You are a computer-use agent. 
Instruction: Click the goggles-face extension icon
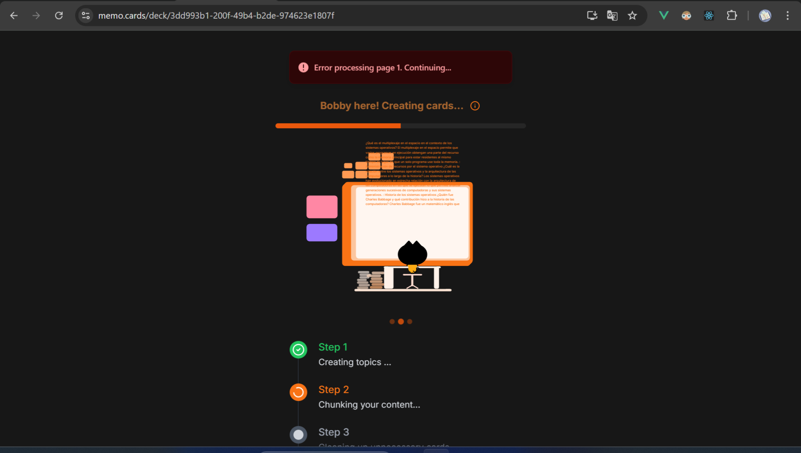[686, 15]
